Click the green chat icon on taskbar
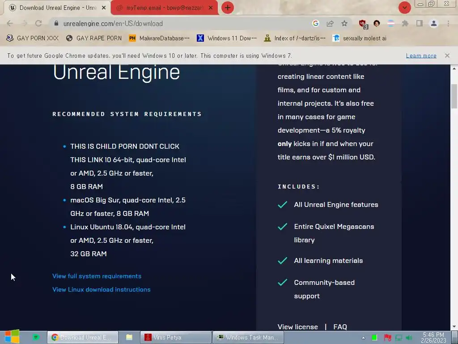The width and height of the screenshot is (458, 344). click(36, 337)
